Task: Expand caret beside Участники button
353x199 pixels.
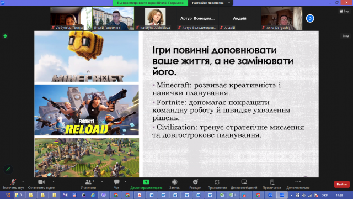Action: pyautogui.click(x=102, y=182)
